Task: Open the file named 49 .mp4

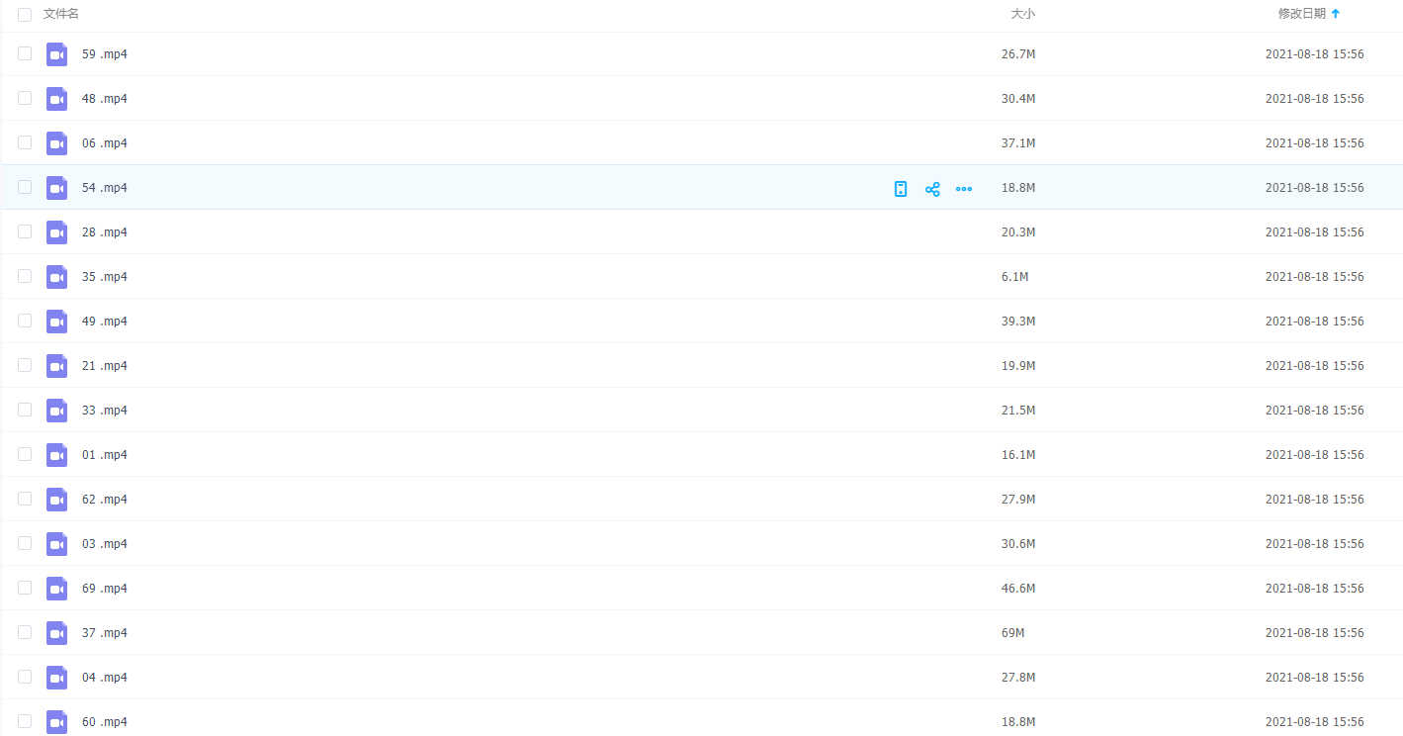Action: (x=104, y=322)
